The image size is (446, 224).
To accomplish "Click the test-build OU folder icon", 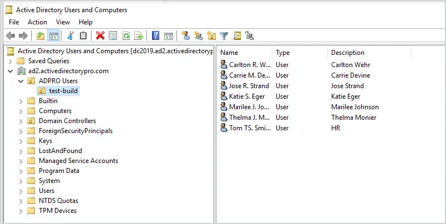I will tap(42, 91).
